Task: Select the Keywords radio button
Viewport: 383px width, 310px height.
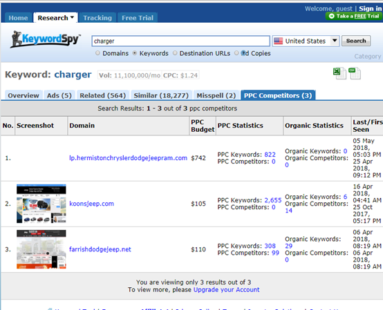Action: [x=135, y=53]
